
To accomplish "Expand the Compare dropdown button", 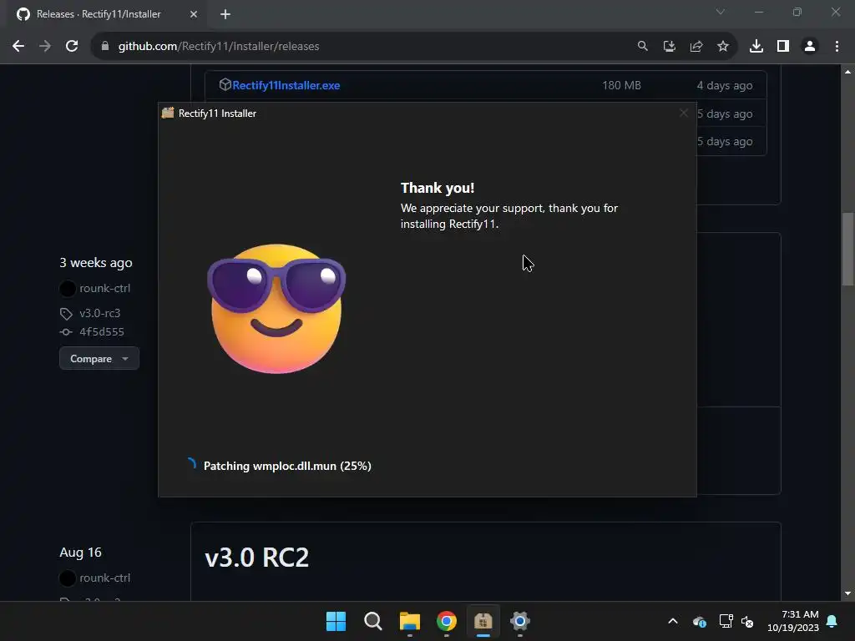I will click(99, 359).
